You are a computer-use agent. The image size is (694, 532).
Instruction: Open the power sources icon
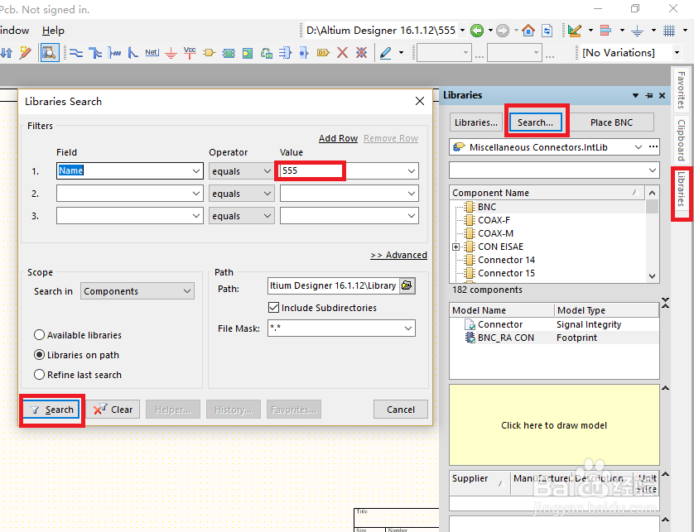[x=638, y=31]
